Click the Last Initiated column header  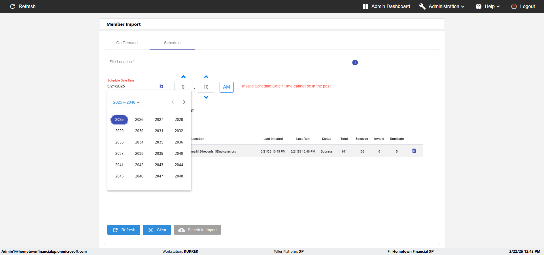[273, 139]
